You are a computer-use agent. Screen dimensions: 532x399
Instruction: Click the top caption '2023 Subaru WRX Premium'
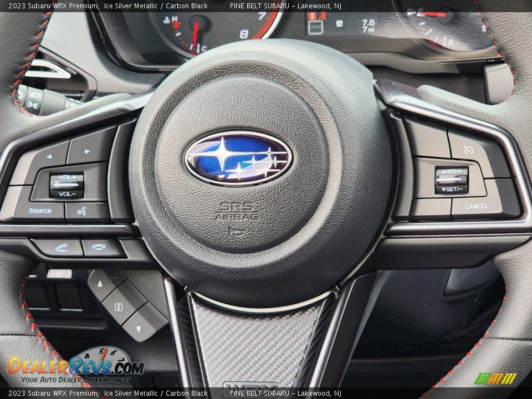click(x=54, y=6)
